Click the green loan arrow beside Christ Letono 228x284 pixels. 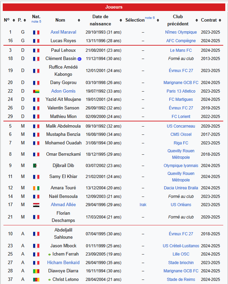click(x=50, y=280)
